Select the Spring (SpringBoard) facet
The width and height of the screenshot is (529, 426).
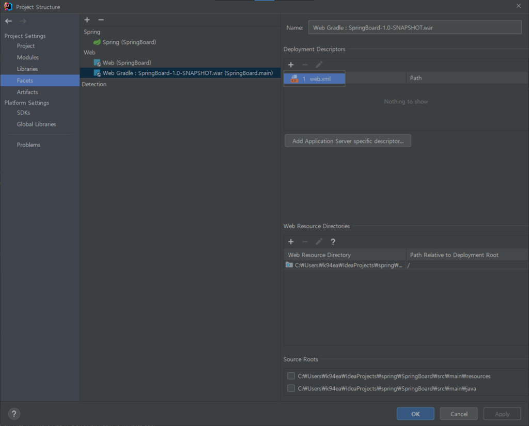coord(129,42)
